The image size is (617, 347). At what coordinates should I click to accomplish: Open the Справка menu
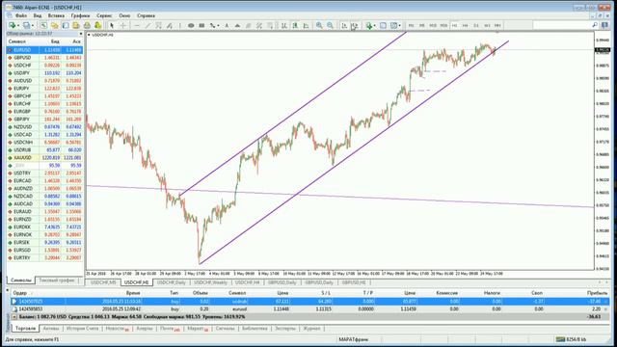[146, 15]
